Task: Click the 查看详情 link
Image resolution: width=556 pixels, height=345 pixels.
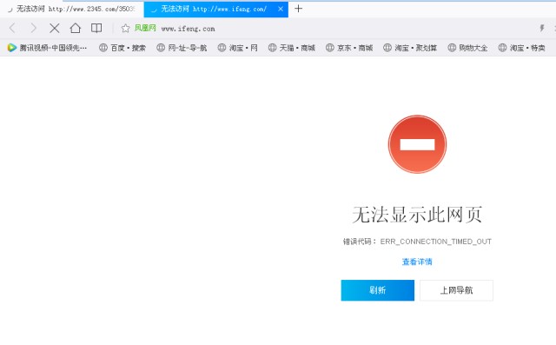Action: pos(417,262)
